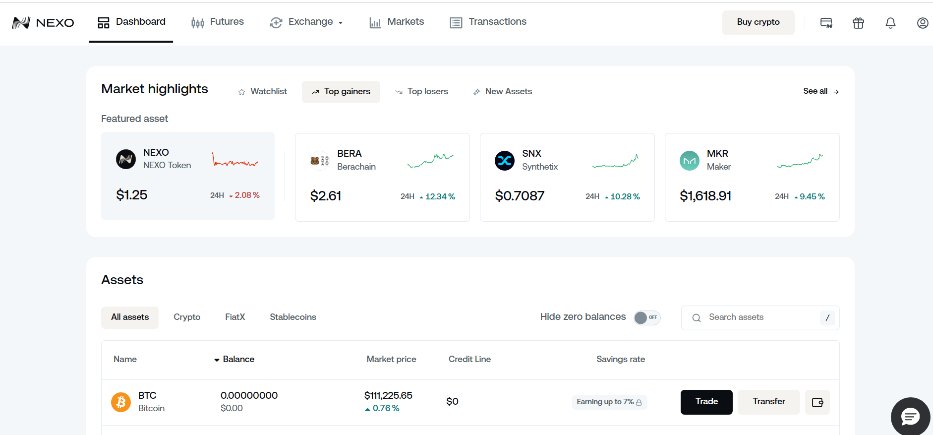Image resolution: width=933 pixels, height=435 pixels.
Task: Open the notifications bell
Action: point(890,23)
